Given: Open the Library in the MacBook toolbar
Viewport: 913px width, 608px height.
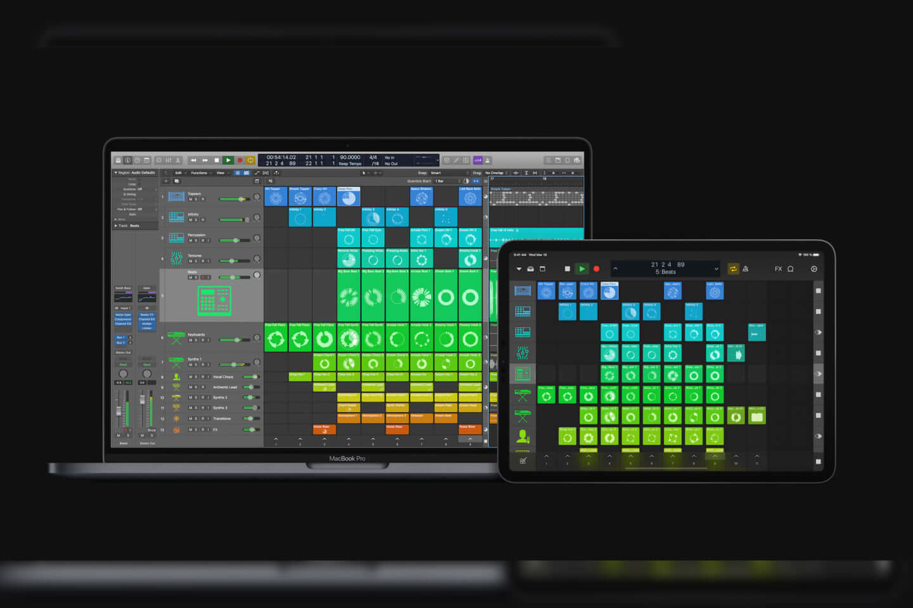Looking at the screenshot, I should coord(118,160).
